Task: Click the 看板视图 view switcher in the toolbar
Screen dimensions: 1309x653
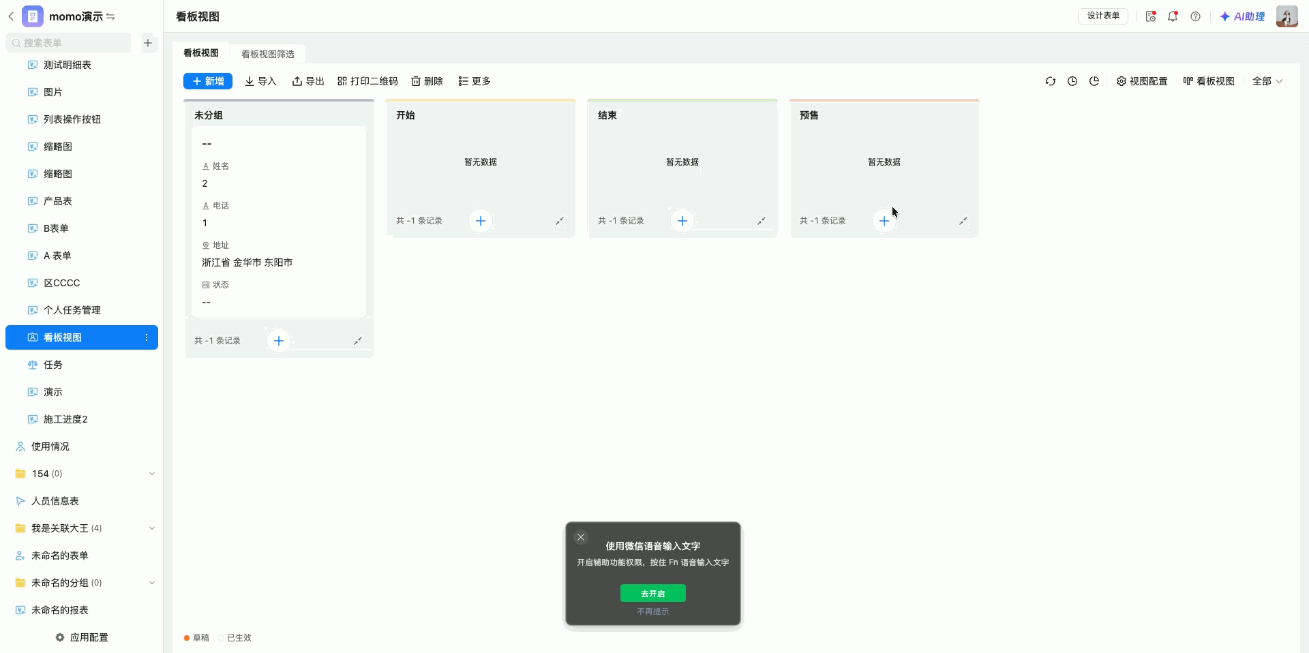Action: [x=1209, y=81]
